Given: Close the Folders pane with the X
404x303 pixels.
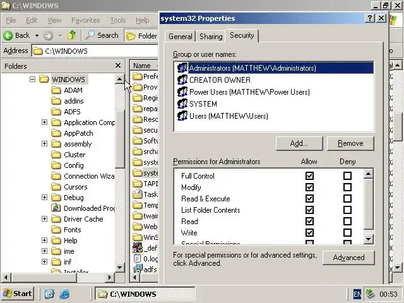Looking at the screenshot, I should [x=118, y=66].
